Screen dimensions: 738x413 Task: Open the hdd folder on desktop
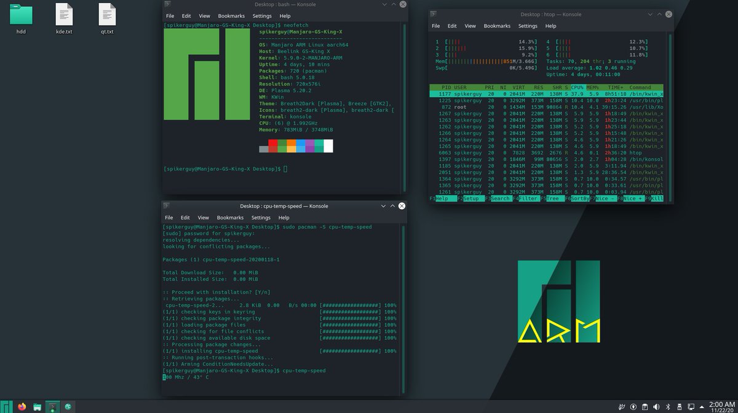21,18
